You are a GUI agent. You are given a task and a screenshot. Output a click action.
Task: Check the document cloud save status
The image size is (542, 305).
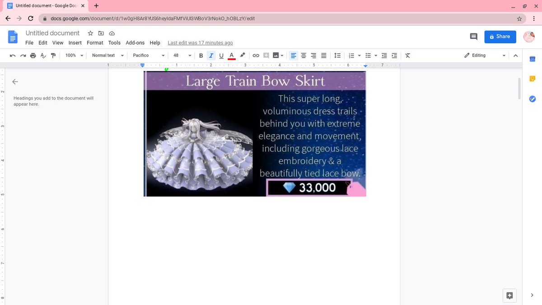point(111,33)
